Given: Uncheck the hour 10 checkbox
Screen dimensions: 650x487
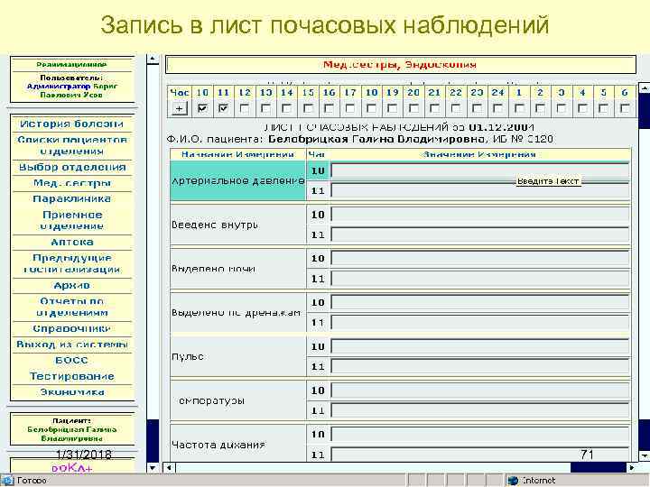Looking at the screenshot, I should [x=202, y=108].
